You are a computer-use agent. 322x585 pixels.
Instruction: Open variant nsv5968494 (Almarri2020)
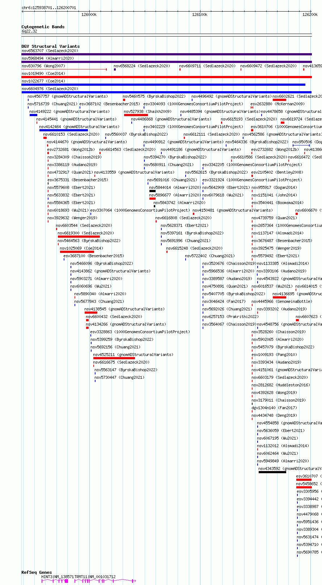click(48, 58)
